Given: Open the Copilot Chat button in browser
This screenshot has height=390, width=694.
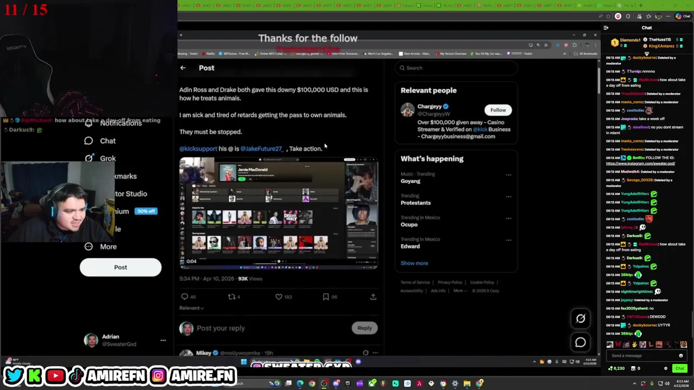Looking at the screenshot, I should pyautogui.click(x=682, y=16).
